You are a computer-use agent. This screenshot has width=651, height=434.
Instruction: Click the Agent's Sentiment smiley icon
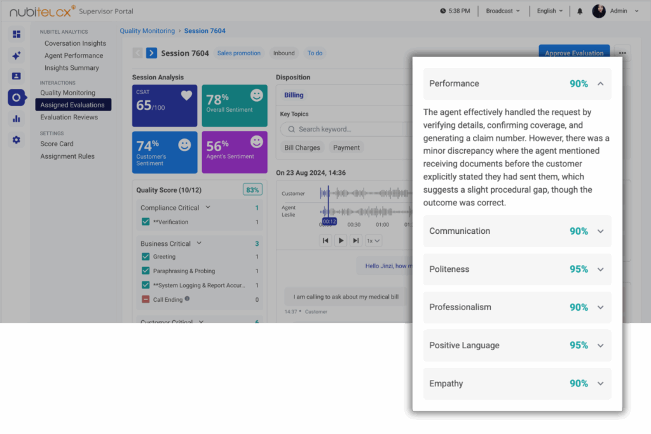coord(257,142)
